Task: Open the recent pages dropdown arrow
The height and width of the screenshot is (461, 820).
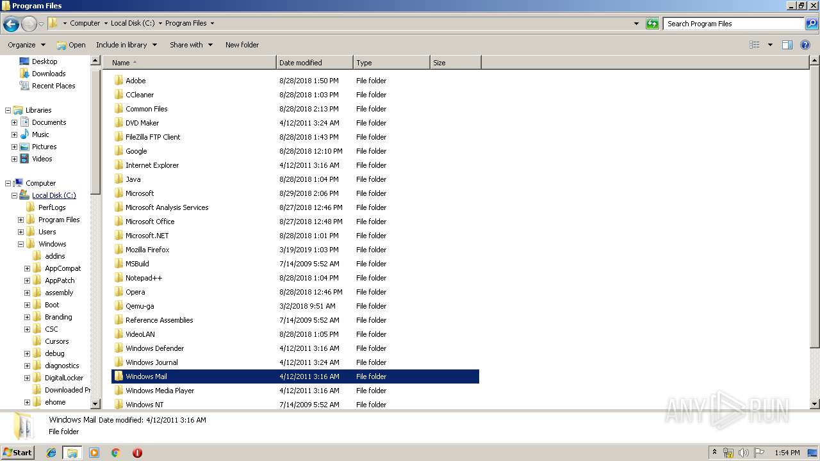Action: pos(41,24)
